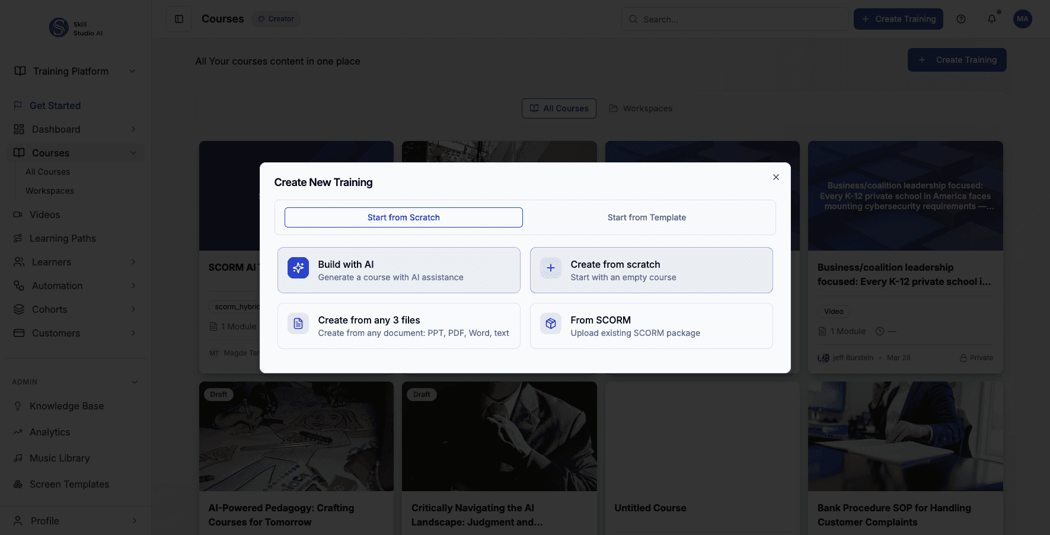The height and width of the screenshot is (535, 1050).
Task: Expand the Dashboard sidebar entry
Action: [x=133, y=129]
